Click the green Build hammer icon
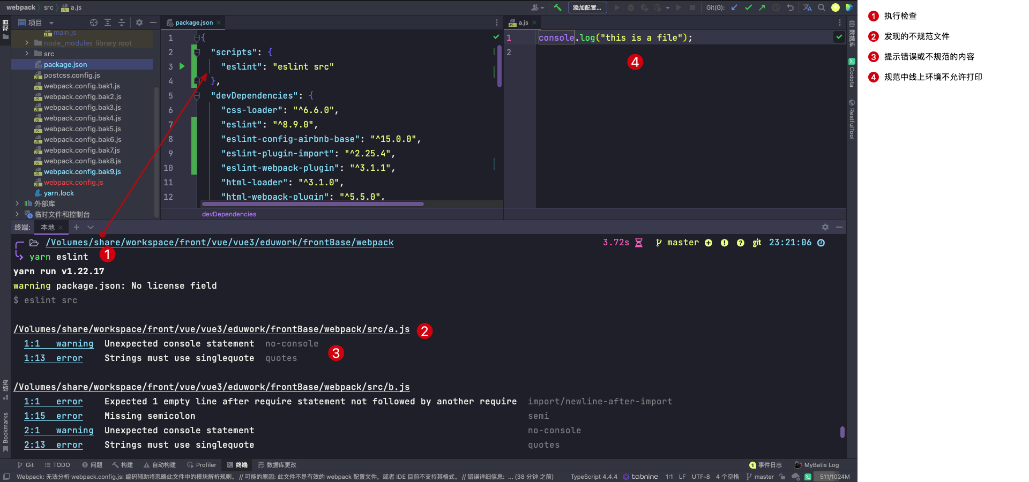 click(x=558, y=7)
